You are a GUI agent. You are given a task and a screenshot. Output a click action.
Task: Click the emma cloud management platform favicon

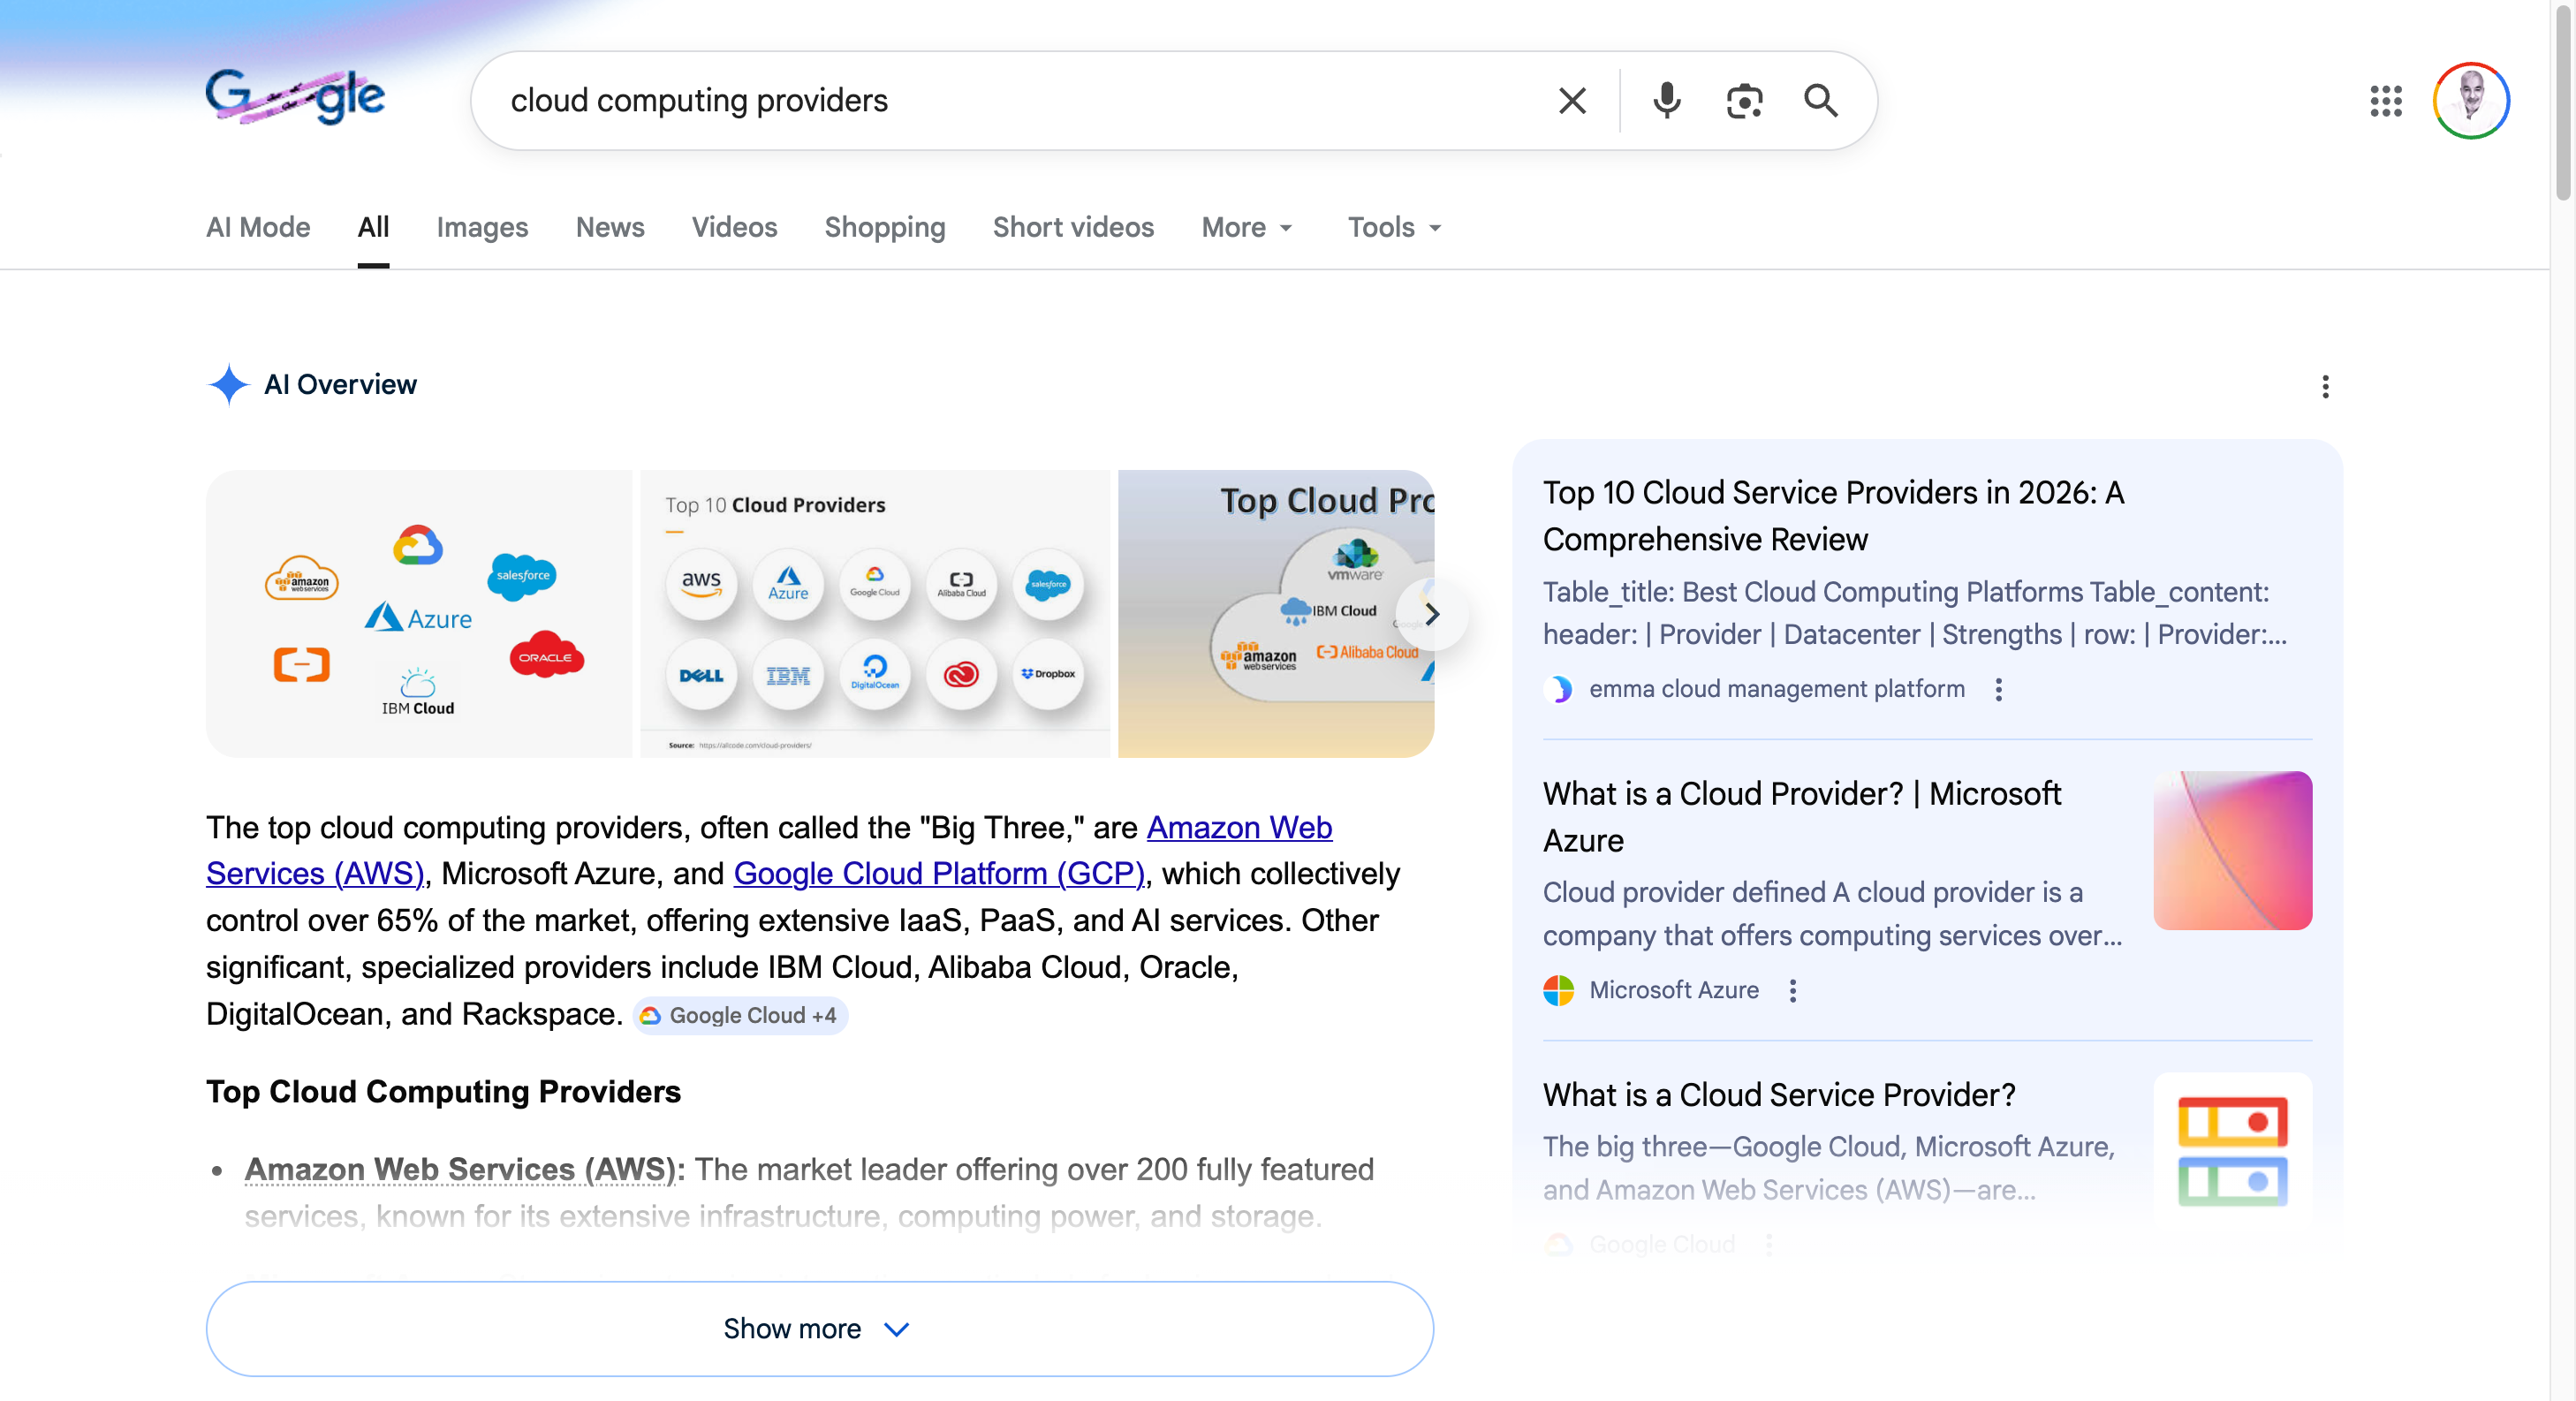(1559, 690)
